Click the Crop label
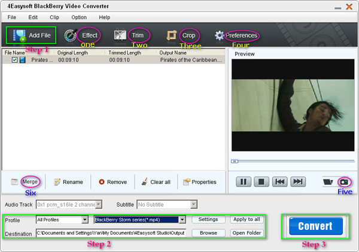Viewport: 359px width, 252px height. click(x=188, y=36)
